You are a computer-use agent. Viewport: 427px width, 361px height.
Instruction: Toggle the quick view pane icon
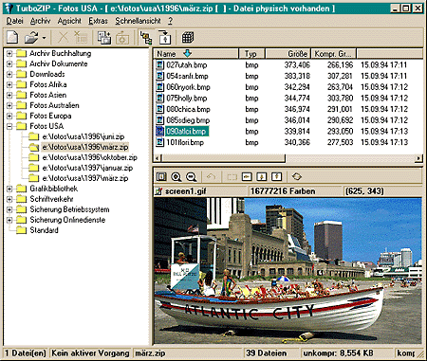pos(165,38)
